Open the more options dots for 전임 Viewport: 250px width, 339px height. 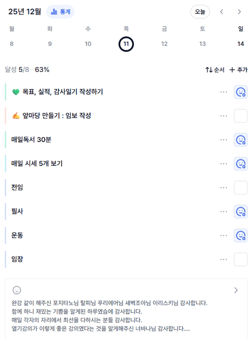click(224, 188)
